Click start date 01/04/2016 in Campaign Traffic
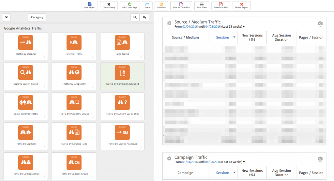 click(190, 162)
